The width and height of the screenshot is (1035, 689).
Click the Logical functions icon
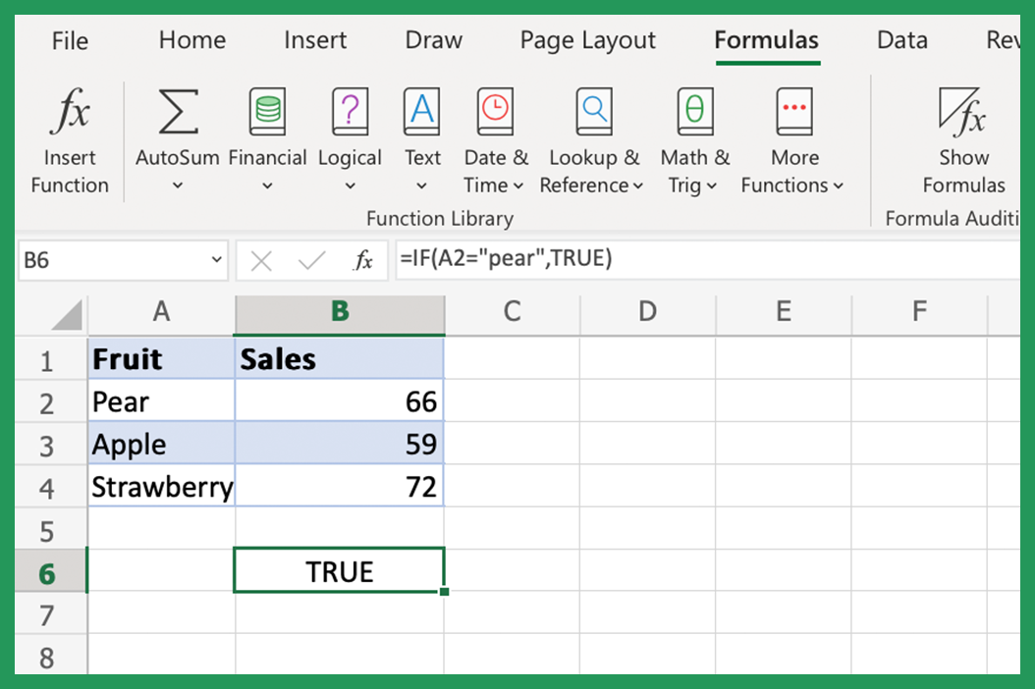[x=350, y=113]
